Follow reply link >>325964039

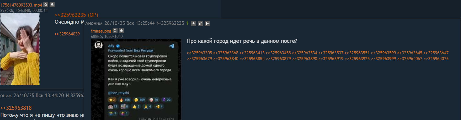click(67, 34)
